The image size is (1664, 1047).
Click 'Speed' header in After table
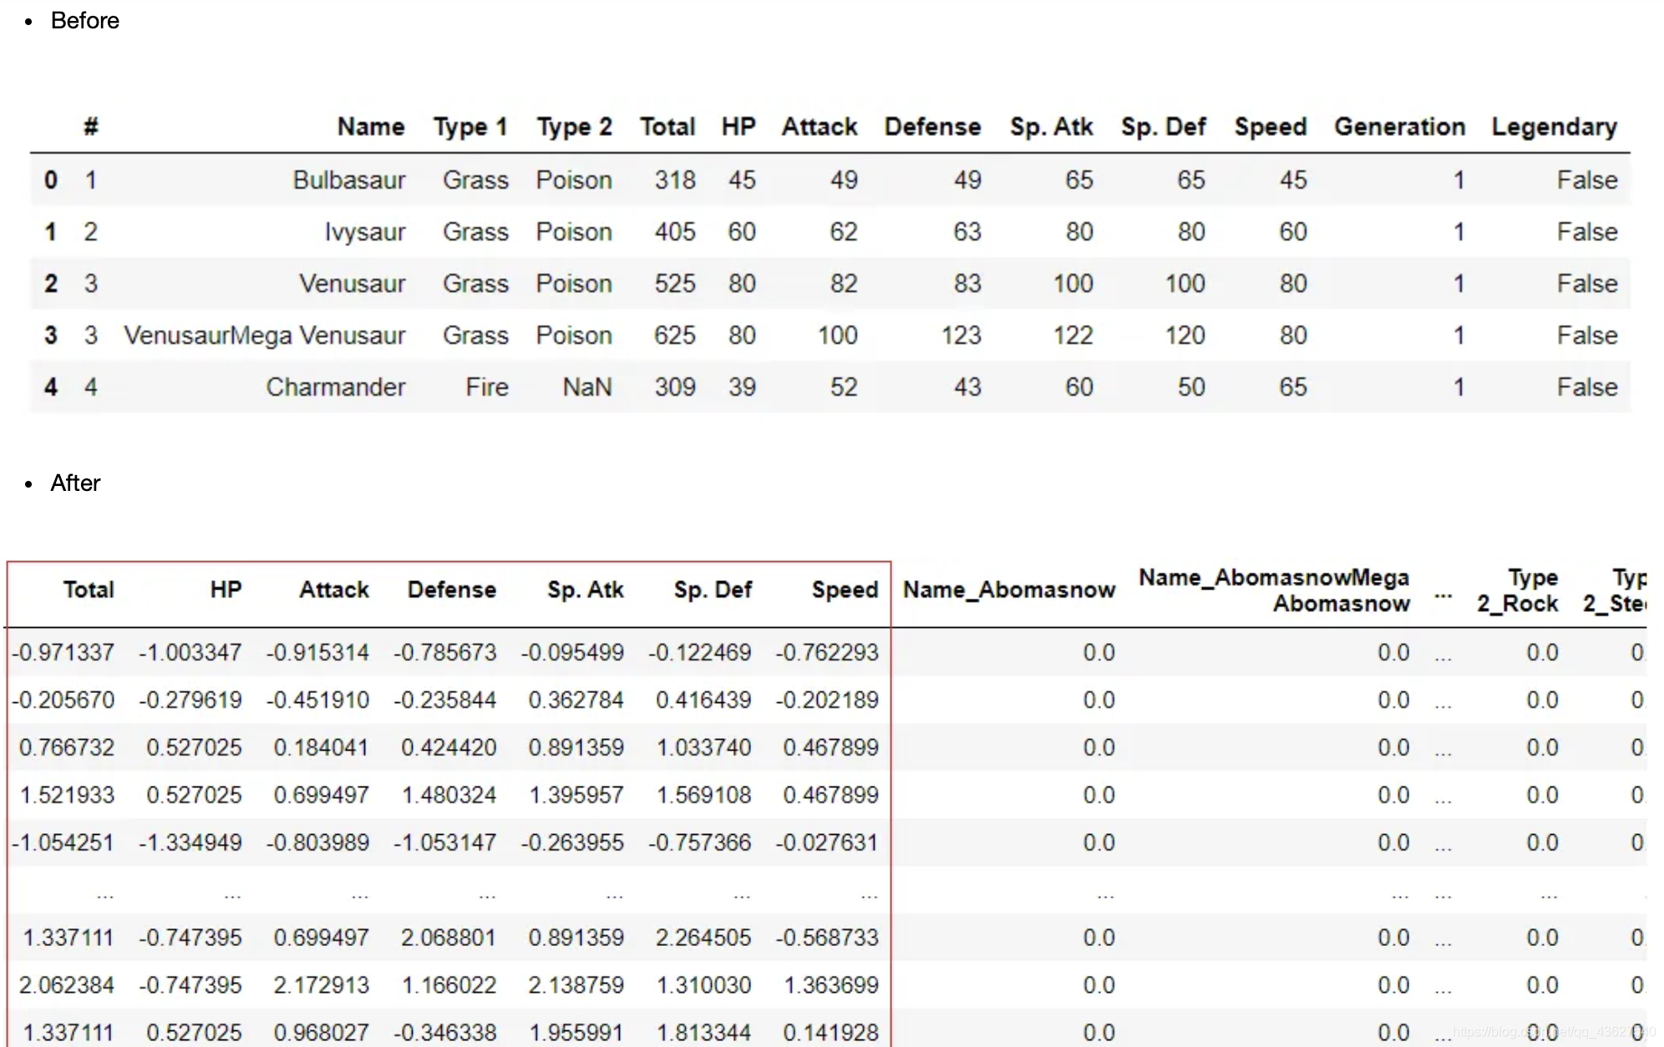point(845,589)
